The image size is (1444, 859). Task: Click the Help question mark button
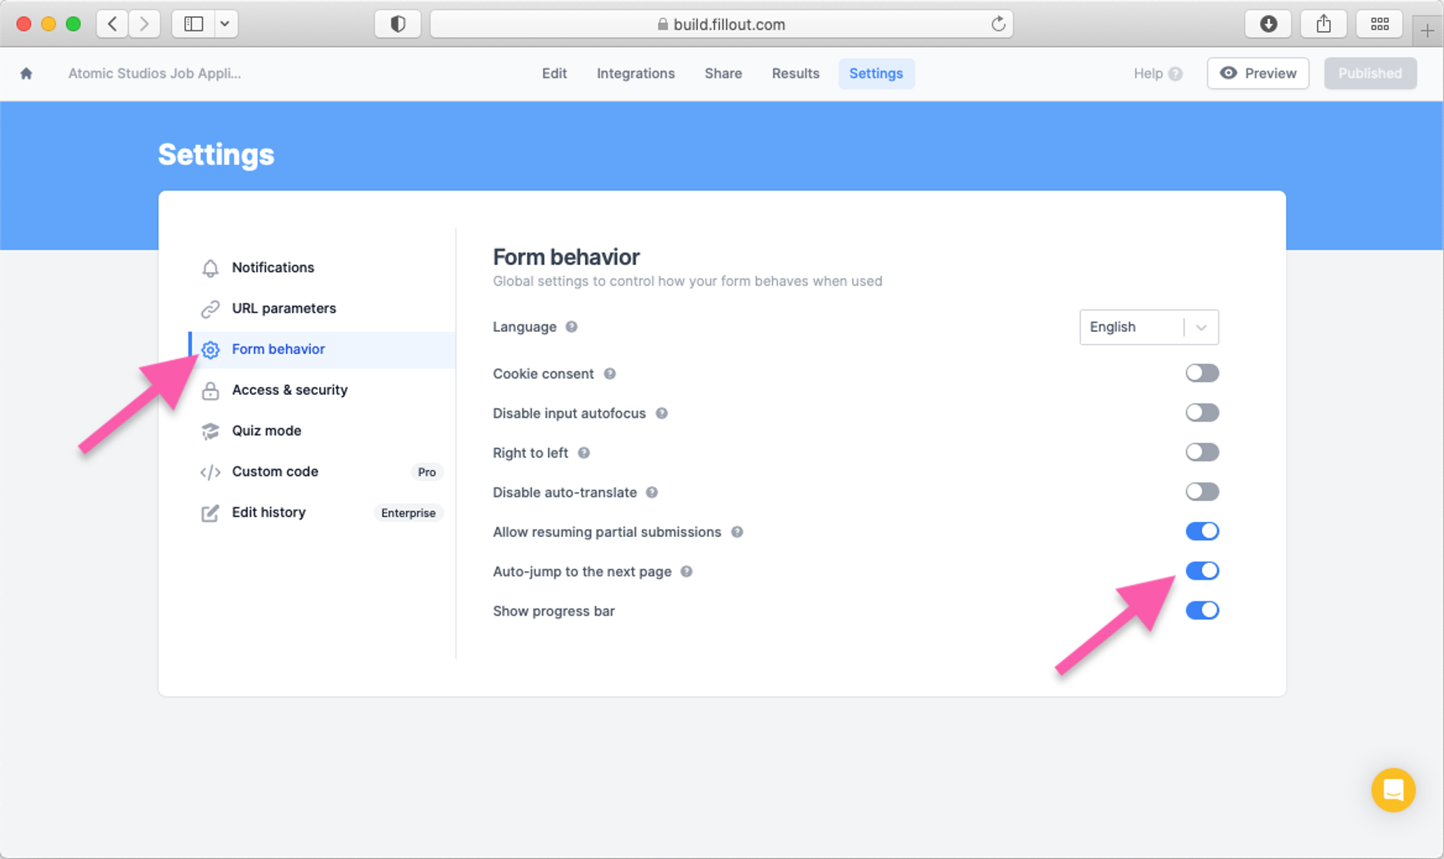1175,73
